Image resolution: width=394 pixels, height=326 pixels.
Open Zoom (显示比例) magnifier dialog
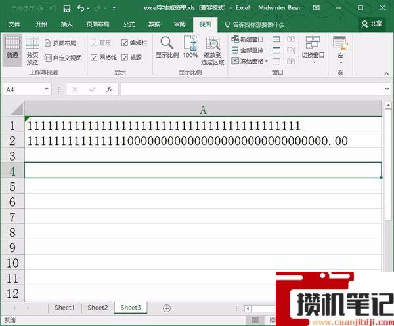click(167, 47)
